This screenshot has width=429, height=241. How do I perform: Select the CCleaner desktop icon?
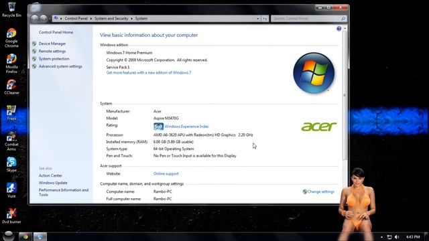coord(11,87)
